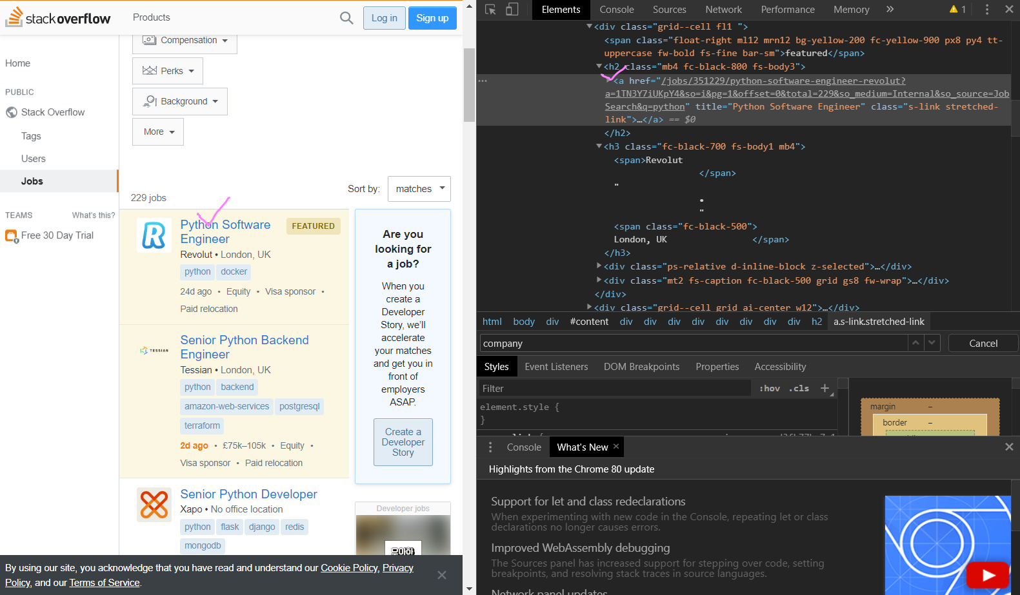This screenshot has width=1020, height=595.
Task: Click the postgresql tag
Action: [299, 406]
